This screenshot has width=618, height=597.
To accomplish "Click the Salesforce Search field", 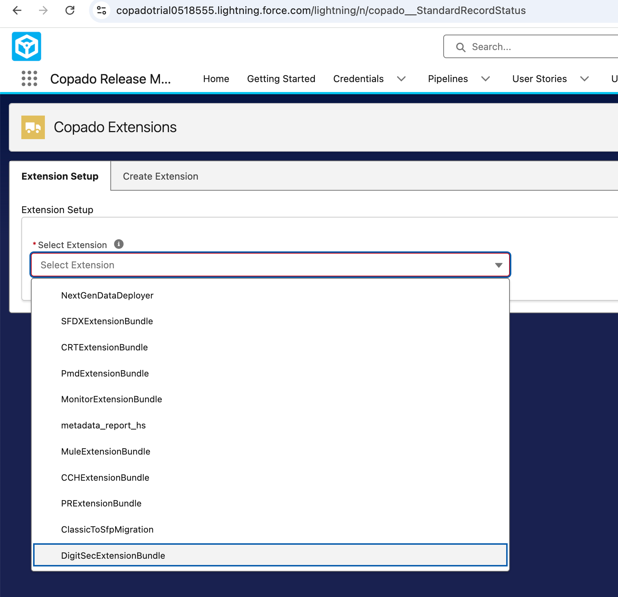I will pos(532,47).
